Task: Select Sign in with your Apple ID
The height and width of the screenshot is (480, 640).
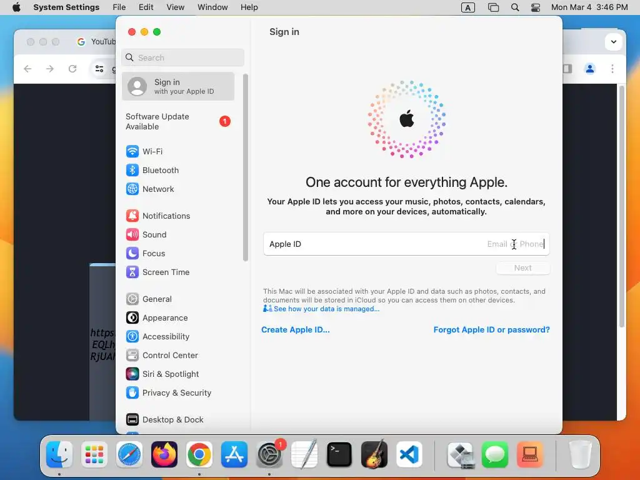Action: (x=178, y=86)
